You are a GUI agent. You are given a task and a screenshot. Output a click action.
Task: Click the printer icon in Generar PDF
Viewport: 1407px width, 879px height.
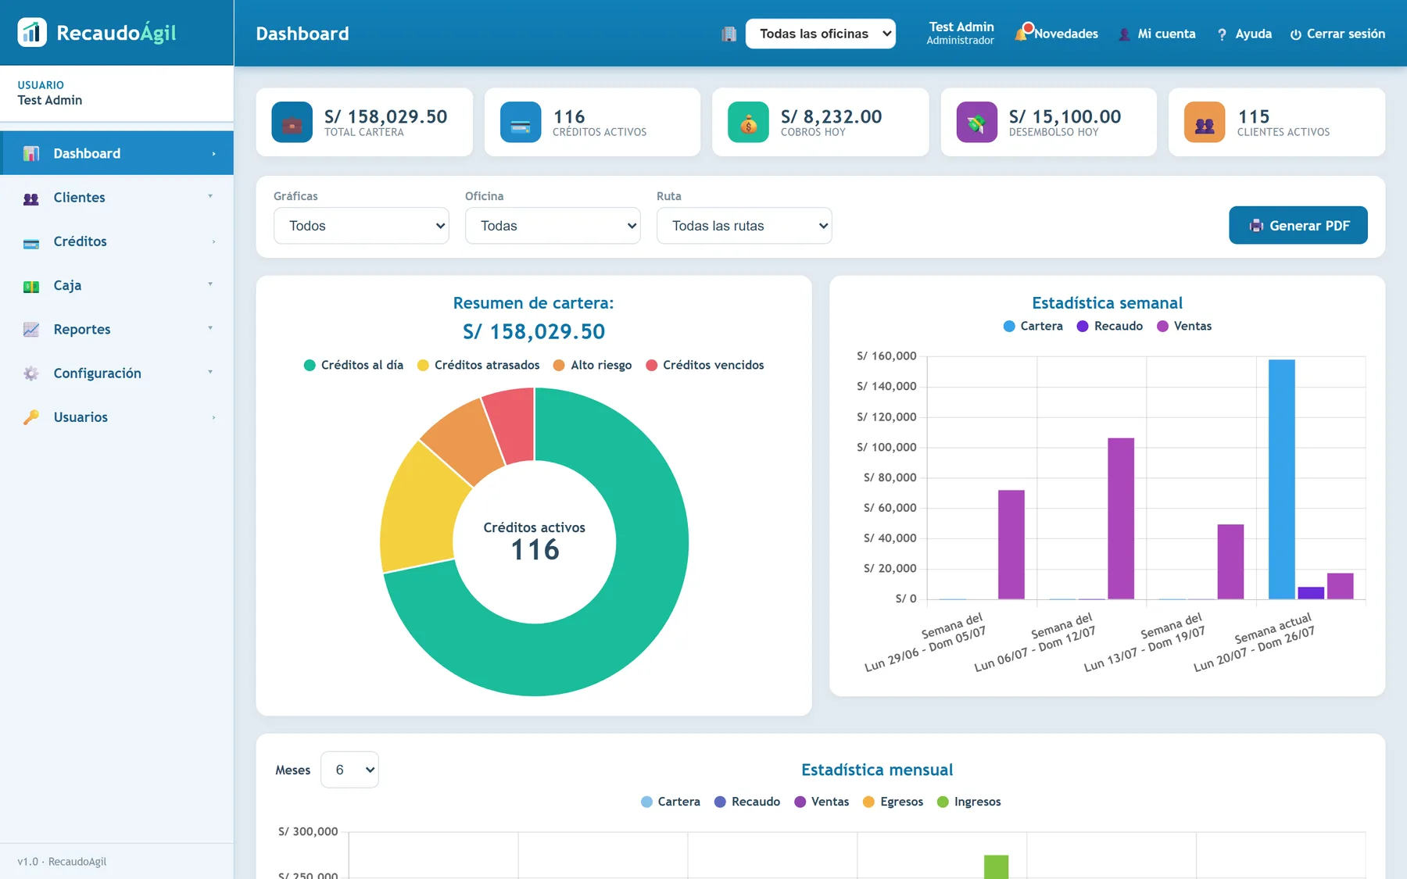pyautogui.click(x=1256, y=226)
